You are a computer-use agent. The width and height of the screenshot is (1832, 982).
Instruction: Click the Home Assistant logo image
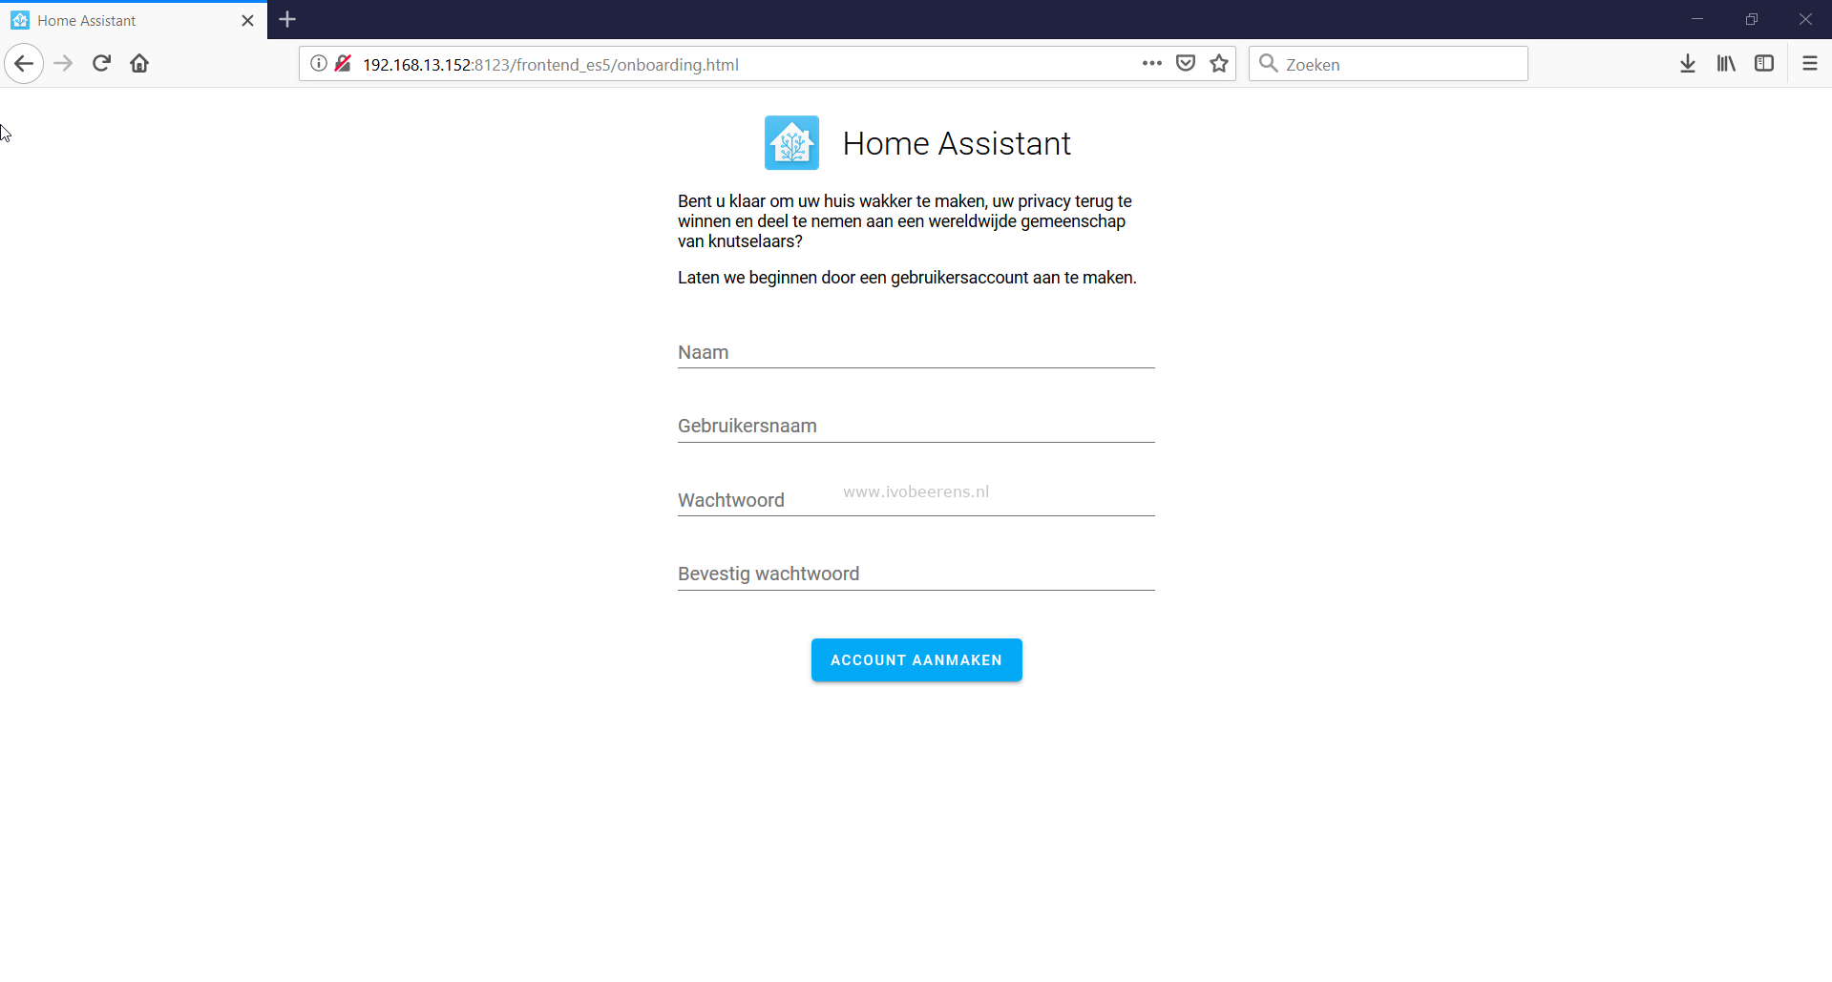tap(791, 143)
